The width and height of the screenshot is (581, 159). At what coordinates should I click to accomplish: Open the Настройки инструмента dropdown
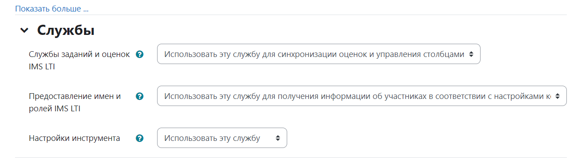[222, 138]
